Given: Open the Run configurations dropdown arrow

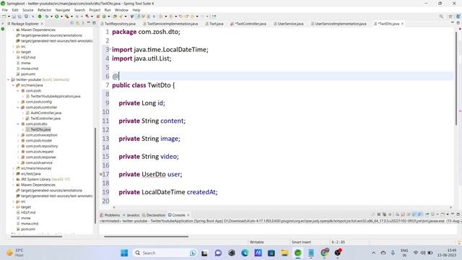Looking at the screenshot, I should coord(61,17).
